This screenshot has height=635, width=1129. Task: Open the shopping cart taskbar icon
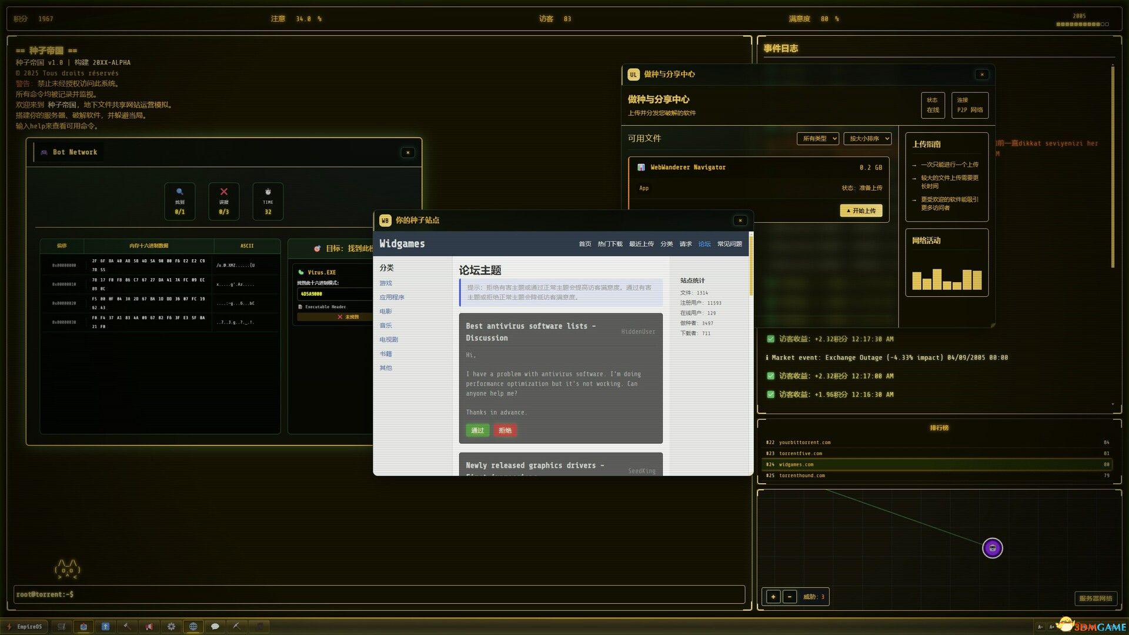click(62, 627)
